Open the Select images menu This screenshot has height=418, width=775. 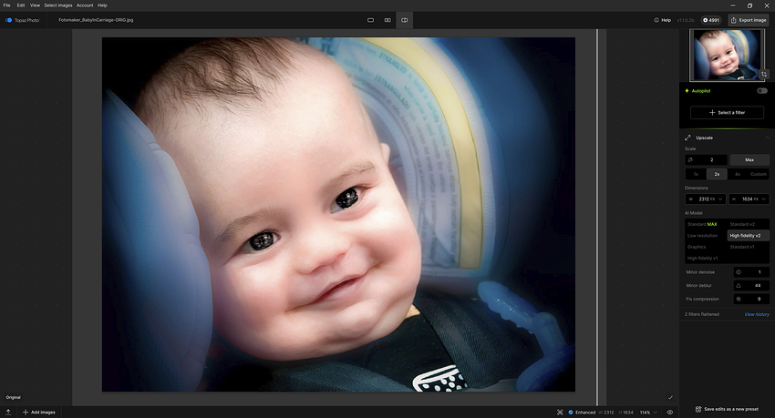click(x=58, y=5)
